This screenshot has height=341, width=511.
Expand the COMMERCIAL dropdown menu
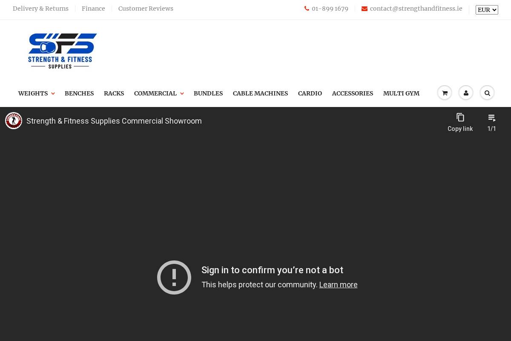159,93
